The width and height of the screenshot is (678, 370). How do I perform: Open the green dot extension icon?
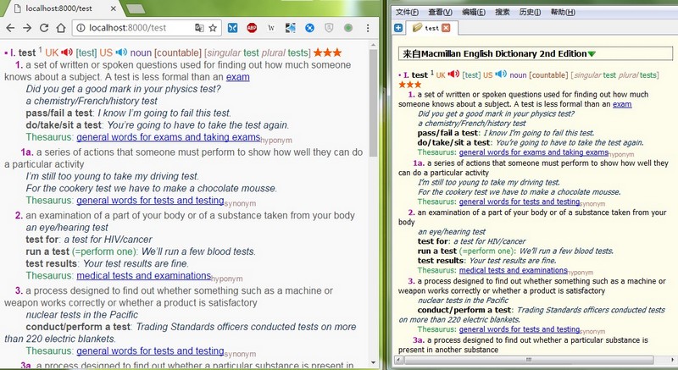click(348, 28)
